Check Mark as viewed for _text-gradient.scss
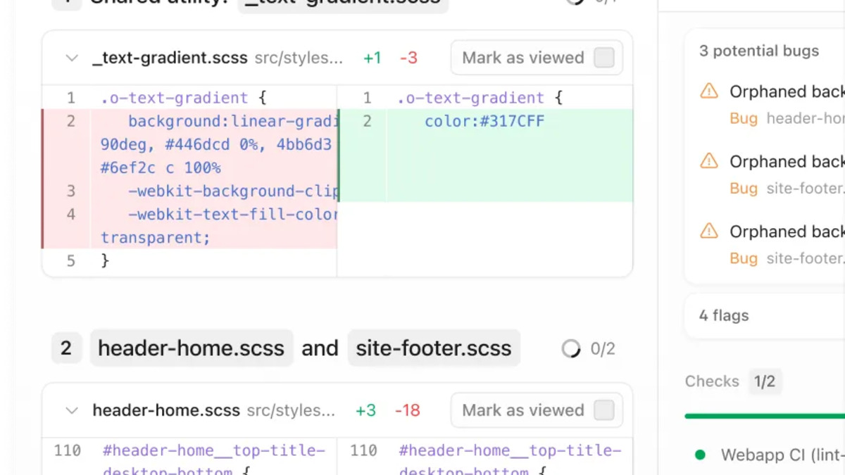The width and height of the screenshot is (845, 475). click(604, 58)
